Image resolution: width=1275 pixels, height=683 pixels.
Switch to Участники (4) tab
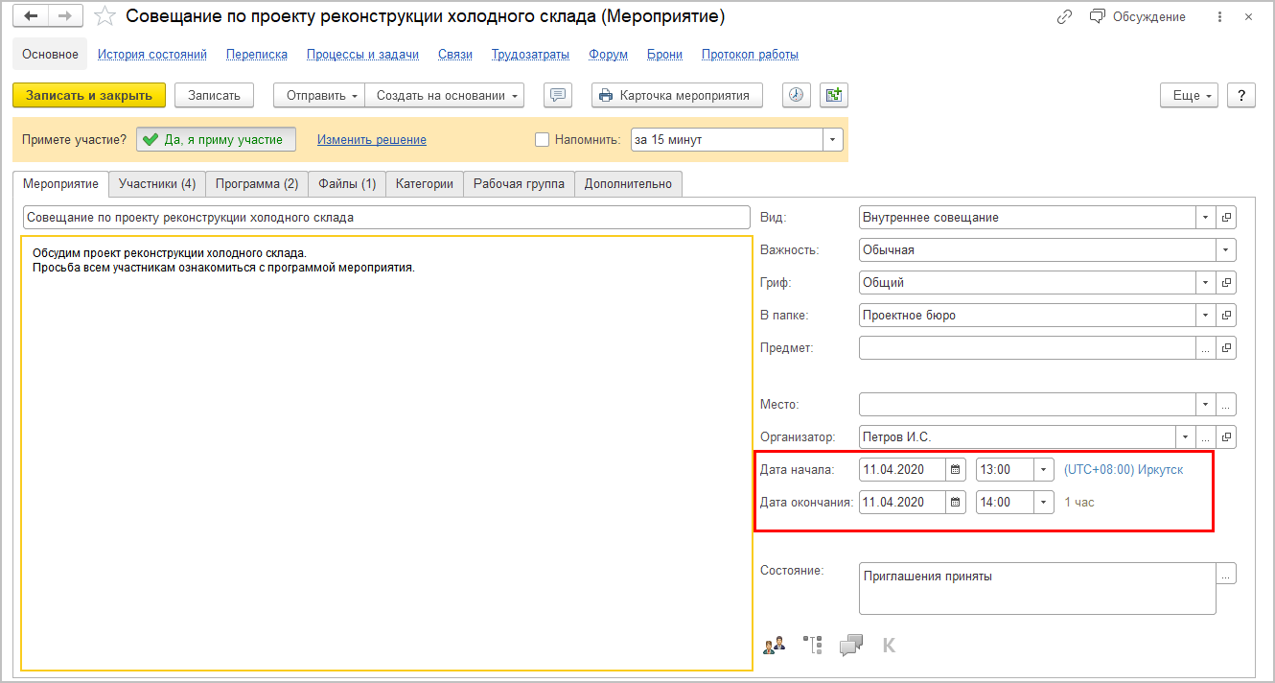click(157, 183)
